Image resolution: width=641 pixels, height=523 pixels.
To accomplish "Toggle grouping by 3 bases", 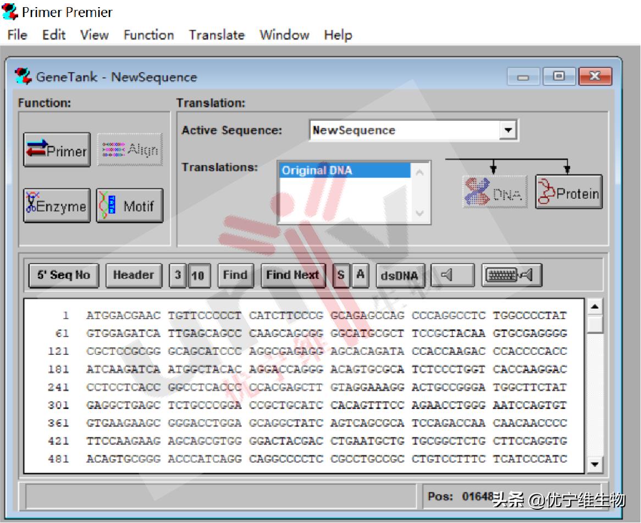I will [x=178, y=275].
